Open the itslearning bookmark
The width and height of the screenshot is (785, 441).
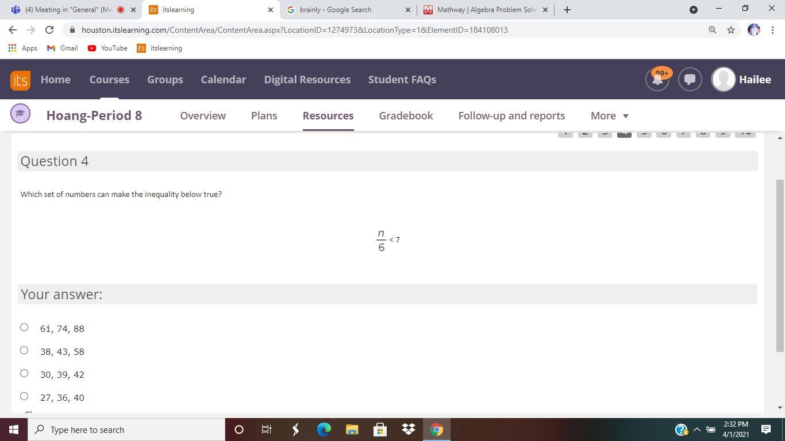coord(159,48)
